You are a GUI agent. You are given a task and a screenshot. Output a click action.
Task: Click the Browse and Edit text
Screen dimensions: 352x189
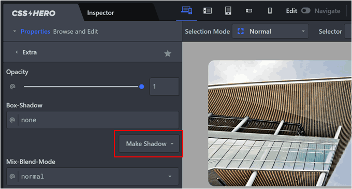click(x=76, y=32)
